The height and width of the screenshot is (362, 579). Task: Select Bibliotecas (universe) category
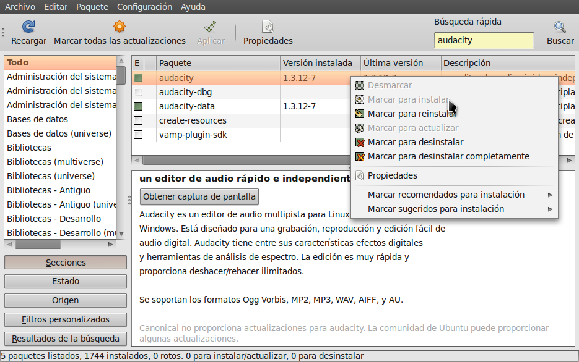click(x=60, y=177)
